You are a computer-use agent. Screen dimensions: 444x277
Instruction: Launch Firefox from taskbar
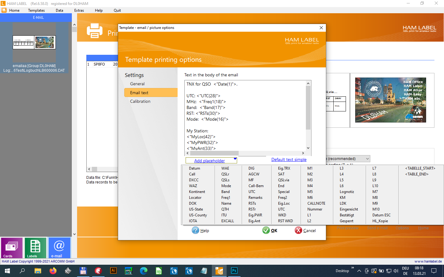tap(53, 271)
